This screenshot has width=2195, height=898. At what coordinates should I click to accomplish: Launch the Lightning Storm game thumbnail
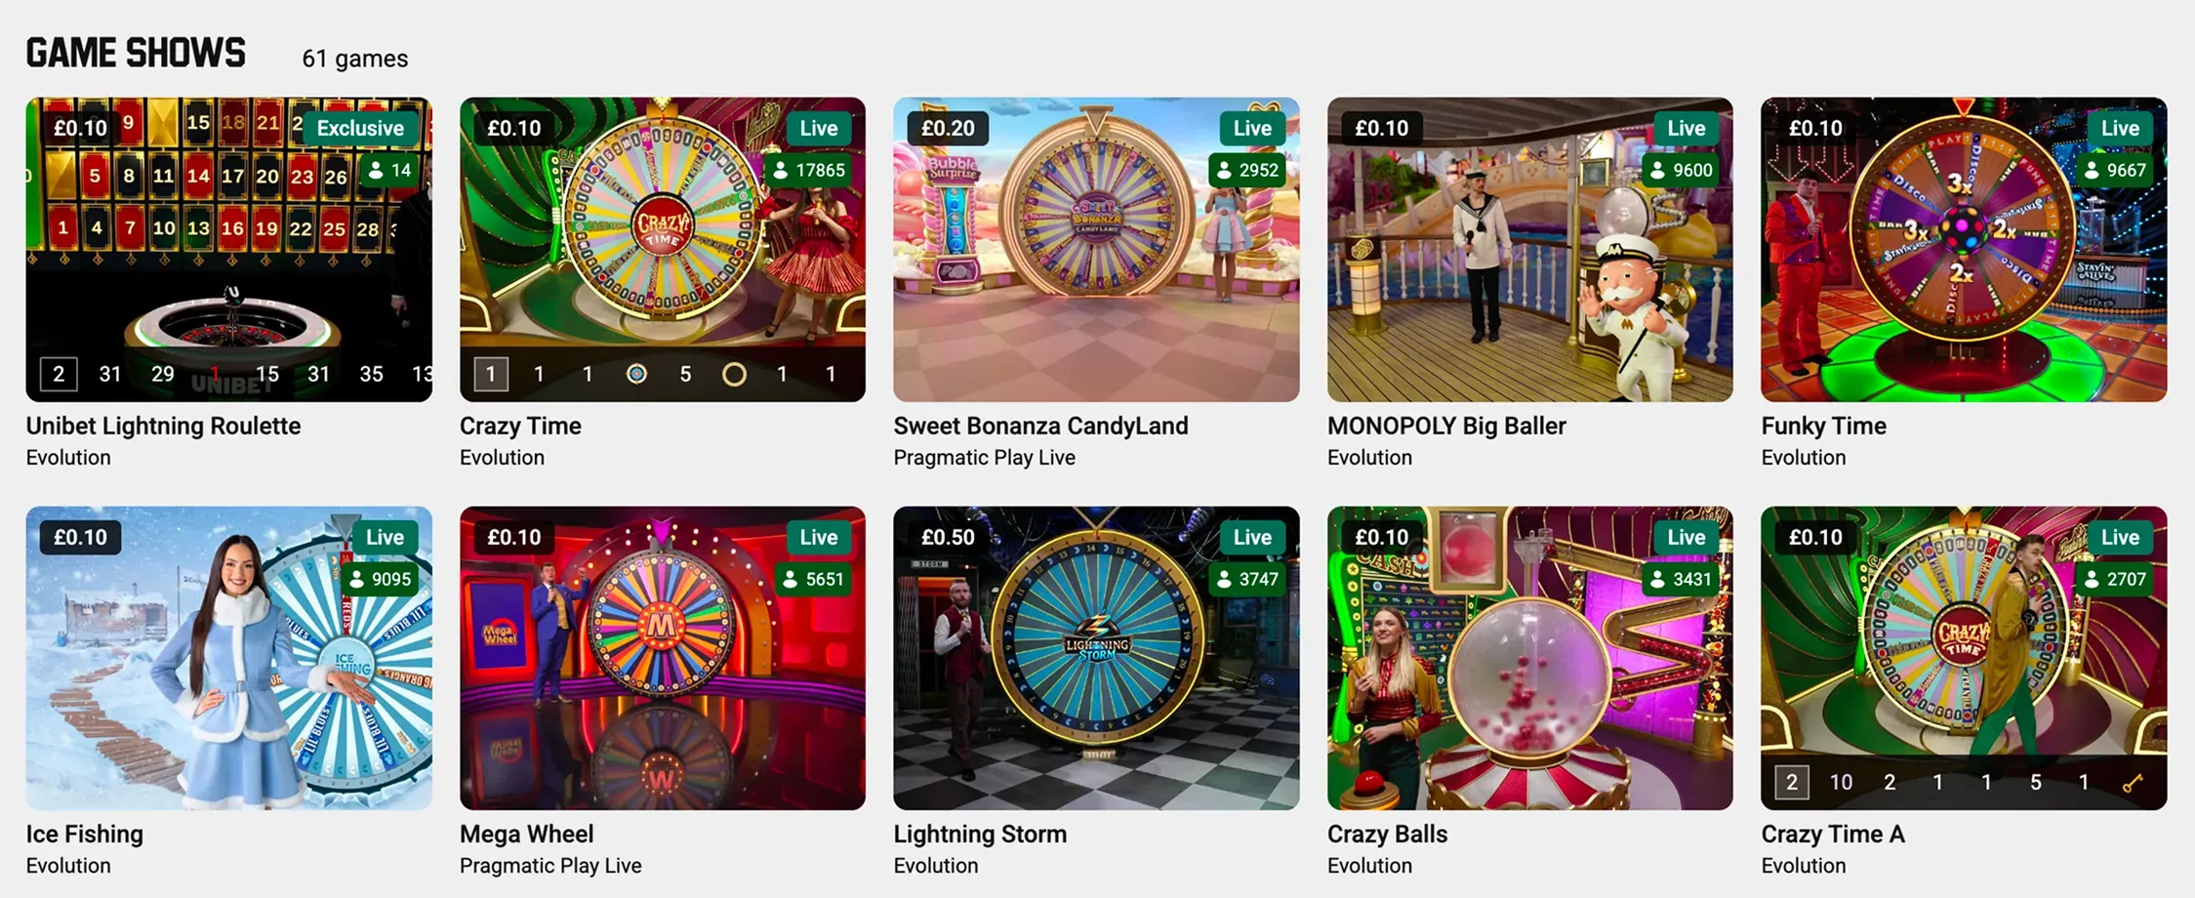(1096, 658)
